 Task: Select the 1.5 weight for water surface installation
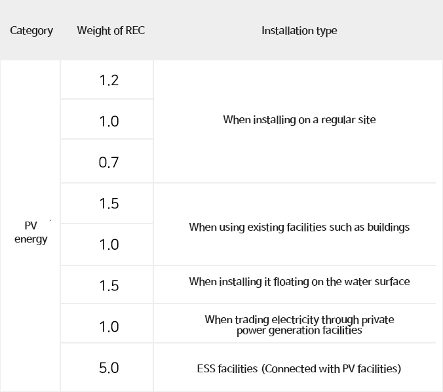pos(109,285)
